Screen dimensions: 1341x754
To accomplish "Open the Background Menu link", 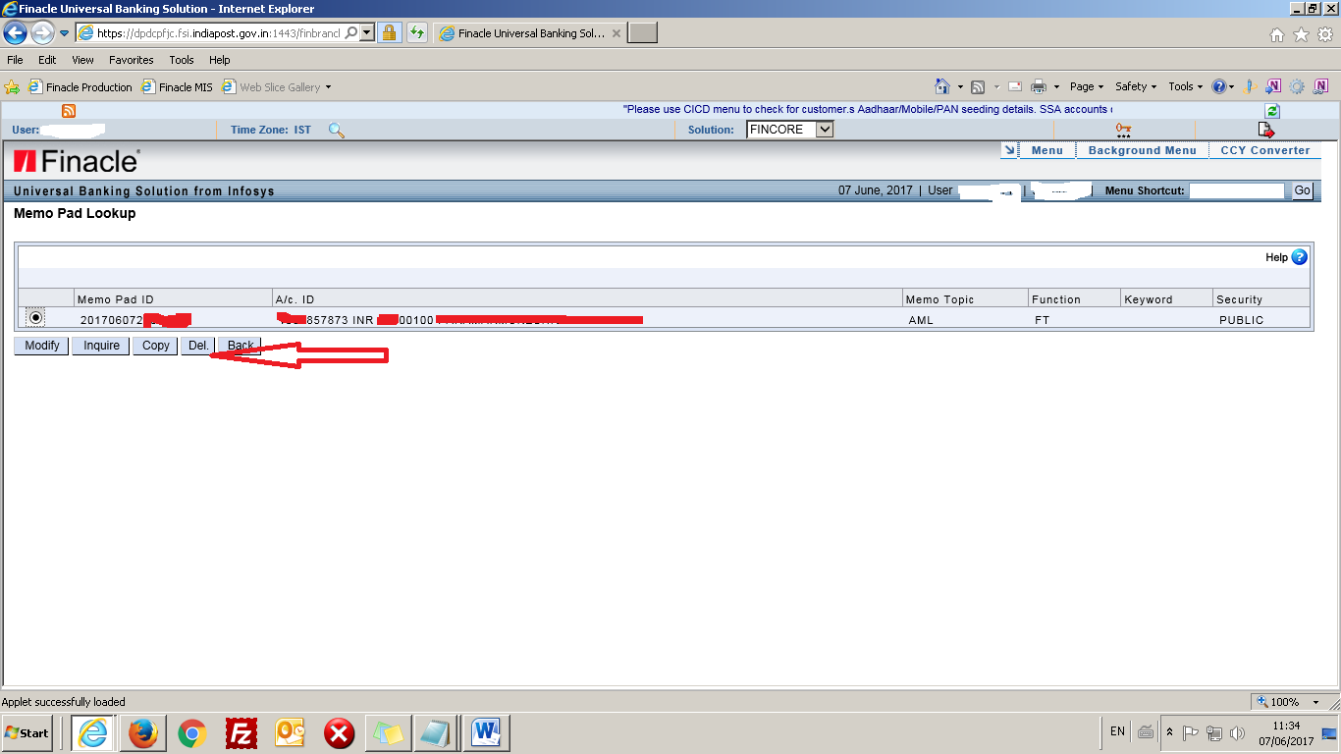I will [1142, 149].
